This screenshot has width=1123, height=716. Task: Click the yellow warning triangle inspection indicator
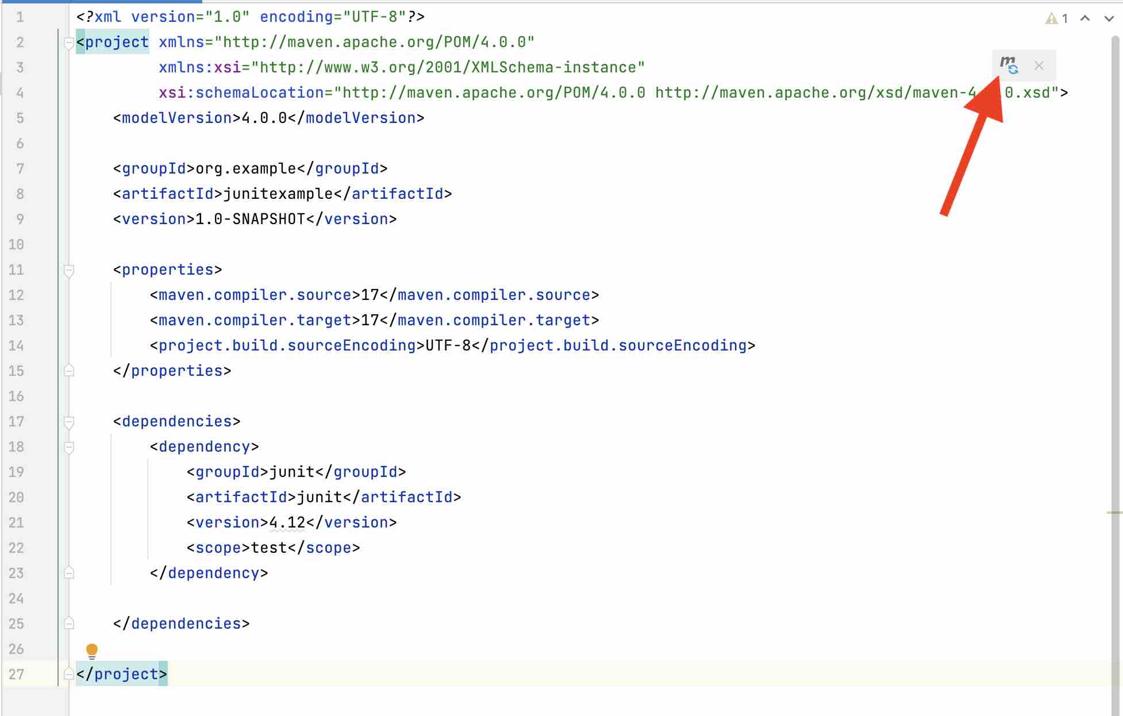coord(1052,19)
